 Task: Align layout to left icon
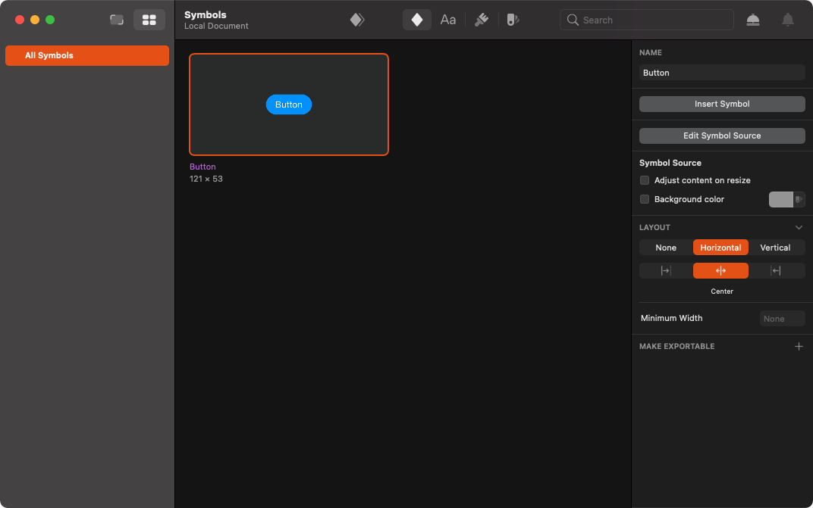tap(666, 270)
